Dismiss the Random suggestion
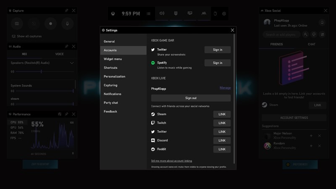336x189 pixels. click(x=320, y=146)
